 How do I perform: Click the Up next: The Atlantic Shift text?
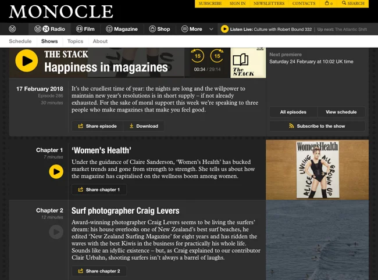(342, 30)
